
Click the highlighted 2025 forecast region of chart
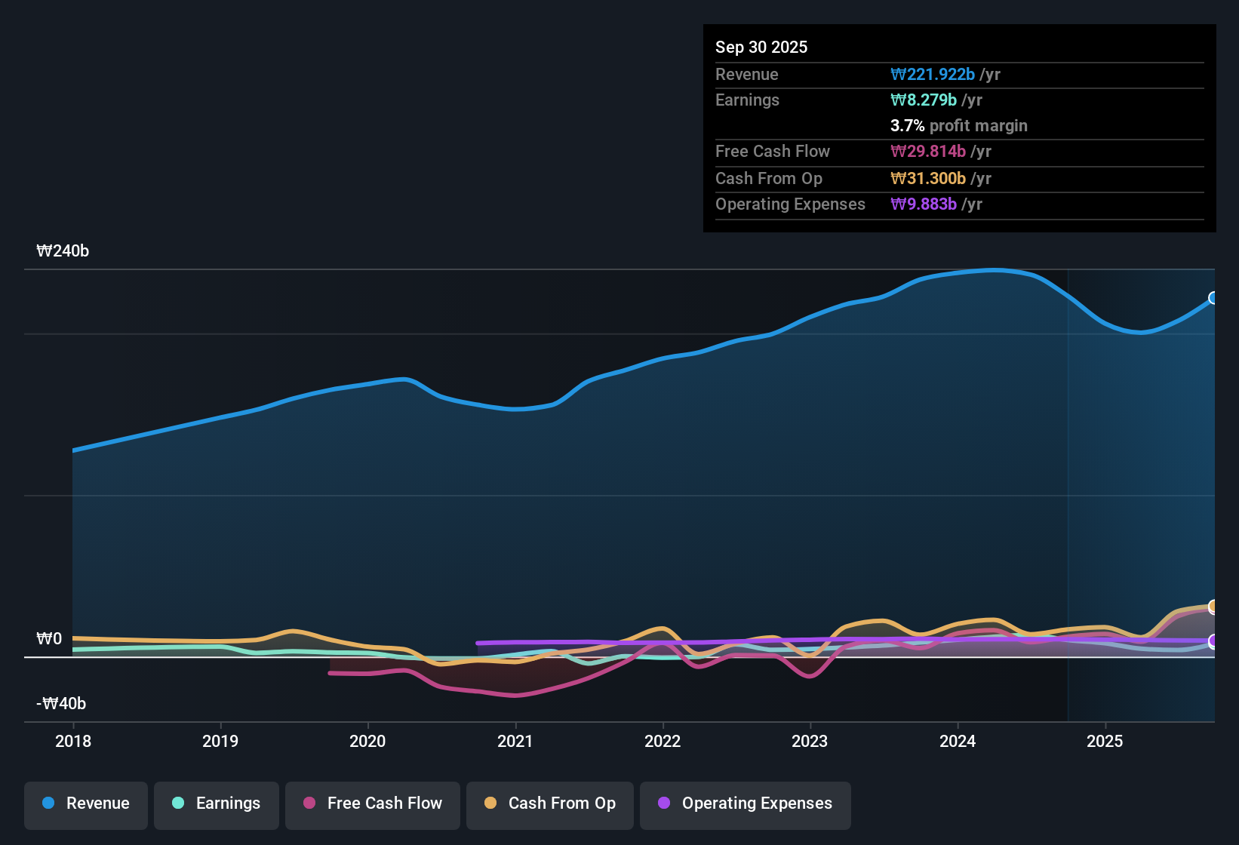pyautogui.click(x=1139, y=490)
